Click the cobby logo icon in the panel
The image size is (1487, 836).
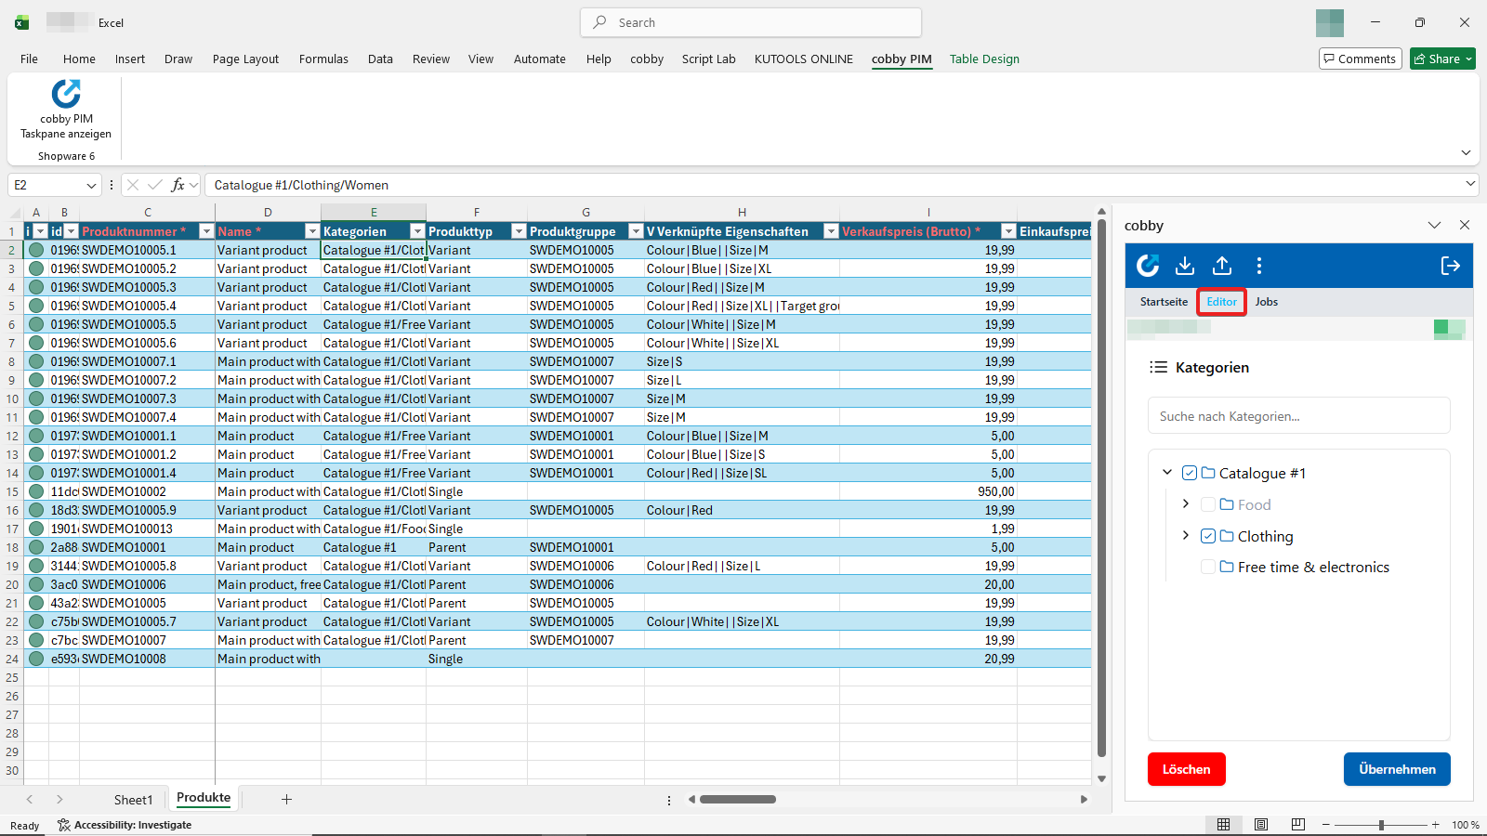point(1148,266)
